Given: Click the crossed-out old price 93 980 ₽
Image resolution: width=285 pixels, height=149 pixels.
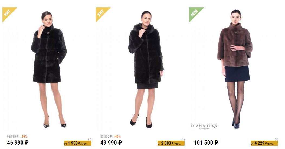Looking at the screenshot, I should pyautogui.click(x=13, y=137).
